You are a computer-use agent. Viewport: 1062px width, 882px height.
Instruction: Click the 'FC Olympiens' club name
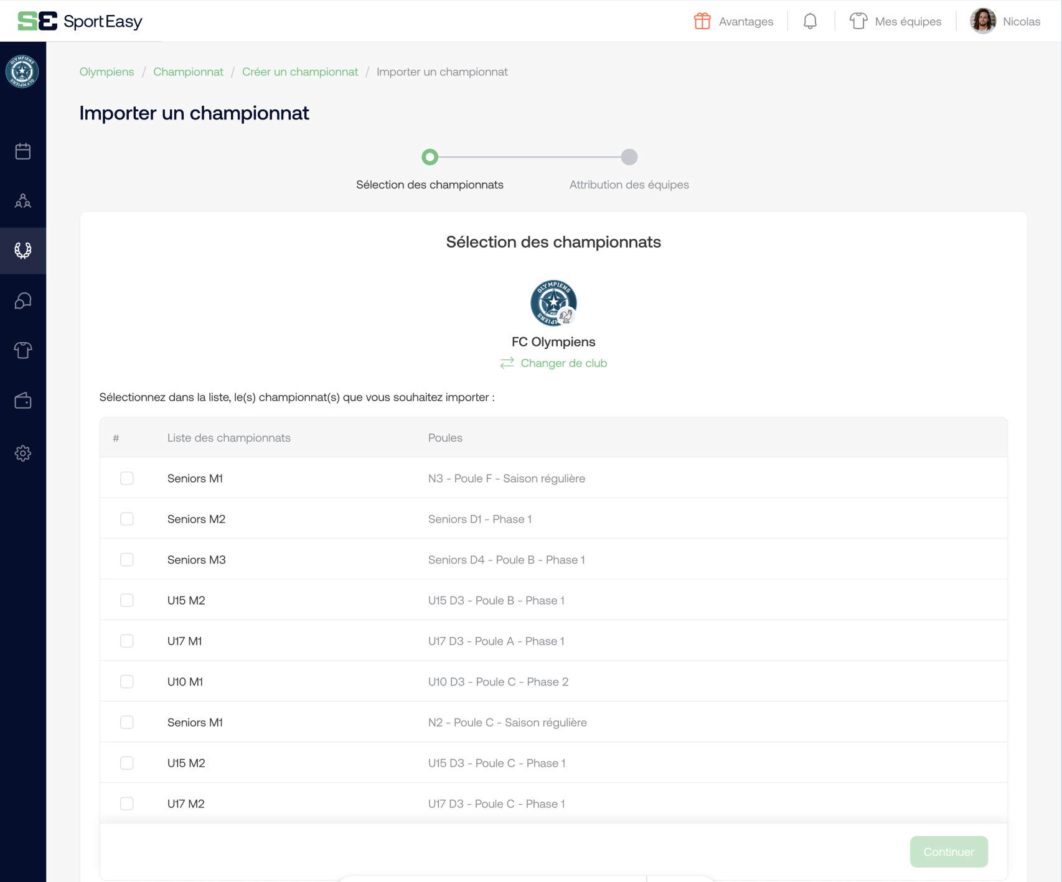(x=553, y=341)
